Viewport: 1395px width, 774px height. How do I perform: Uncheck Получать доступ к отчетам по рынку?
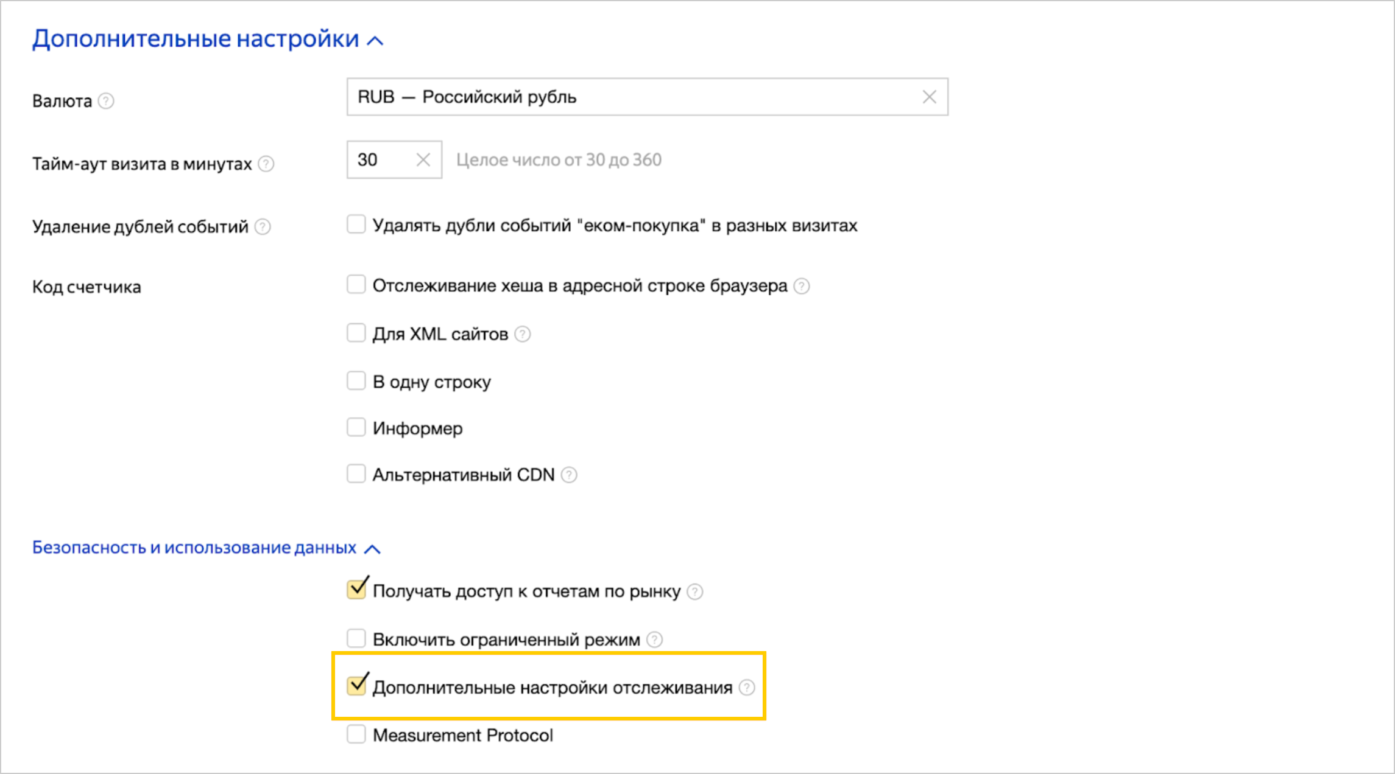(x=356, y=589)
